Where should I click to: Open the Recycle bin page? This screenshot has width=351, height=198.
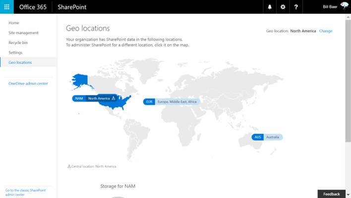(x=18, y=43)
